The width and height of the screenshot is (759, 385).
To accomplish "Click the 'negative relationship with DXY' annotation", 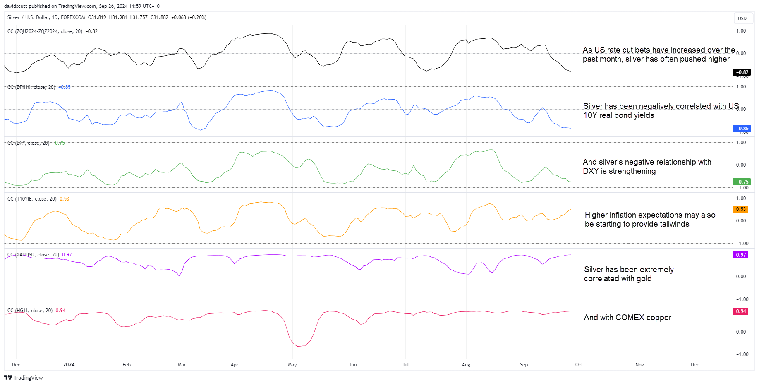I will 647,167.
